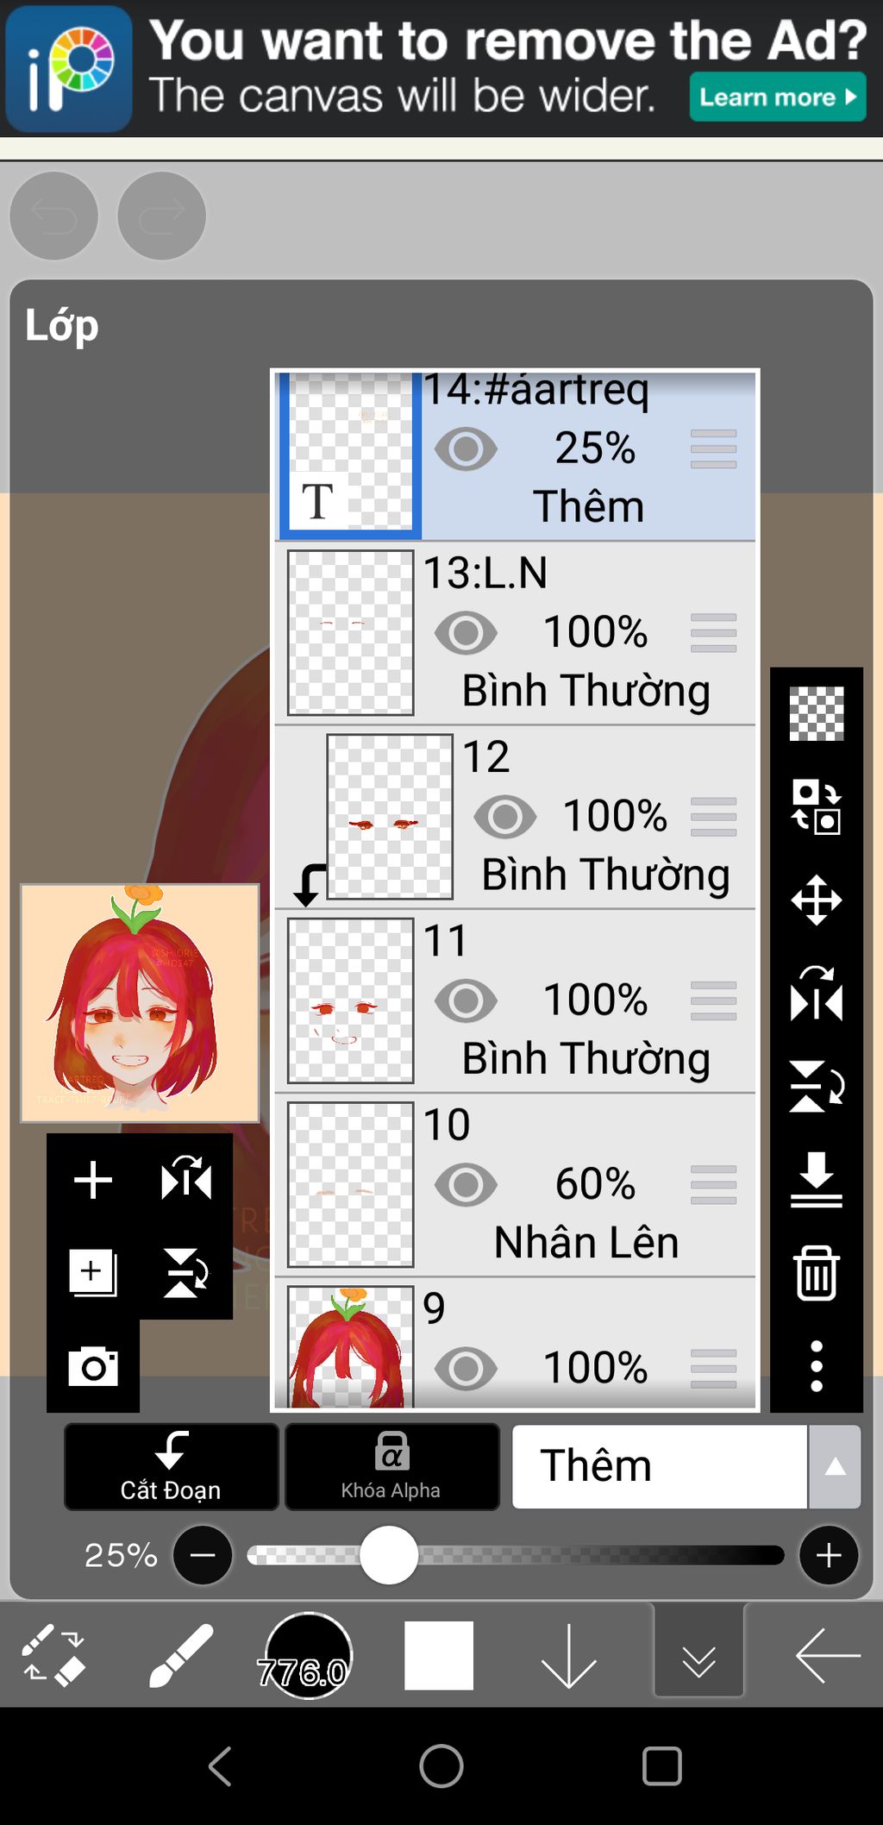Screen dimensions: 883x1825
Task: Click the delete layer trash icon
Action: point(816,1273)
